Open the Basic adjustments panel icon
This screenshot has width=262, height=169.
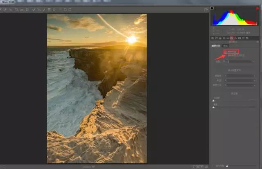point(213,38)
